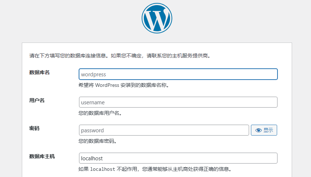The height and width of the screenshot is (177, 311).
Task: Click the eye icon beside the password field
Action: coord(259,130)
